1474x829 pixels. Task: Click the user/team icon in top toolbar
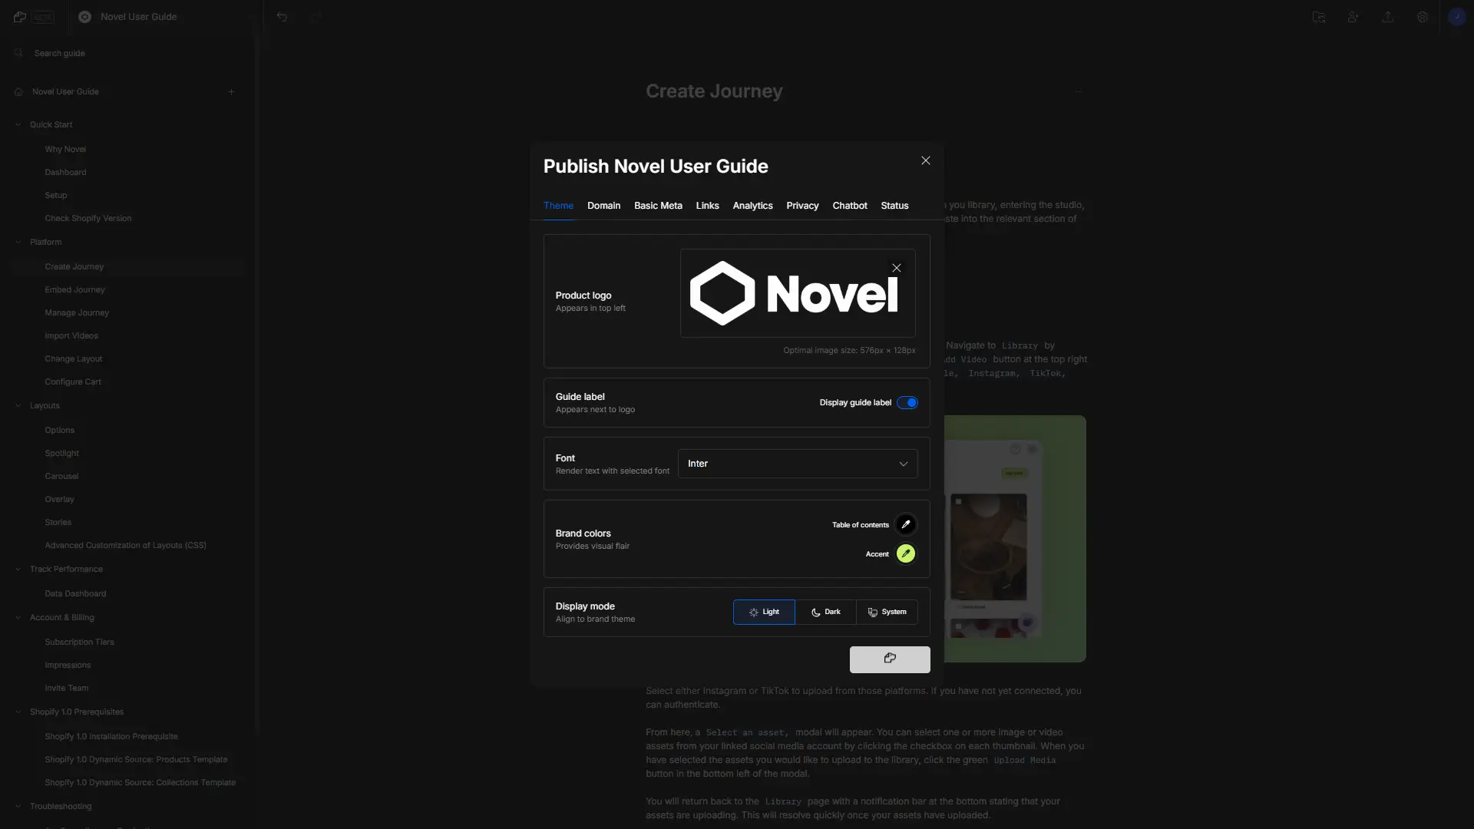click(1353, 17)
